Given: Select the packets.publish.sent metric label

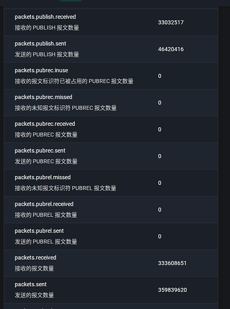Looking at the screenshot, I should pos(40,44).
